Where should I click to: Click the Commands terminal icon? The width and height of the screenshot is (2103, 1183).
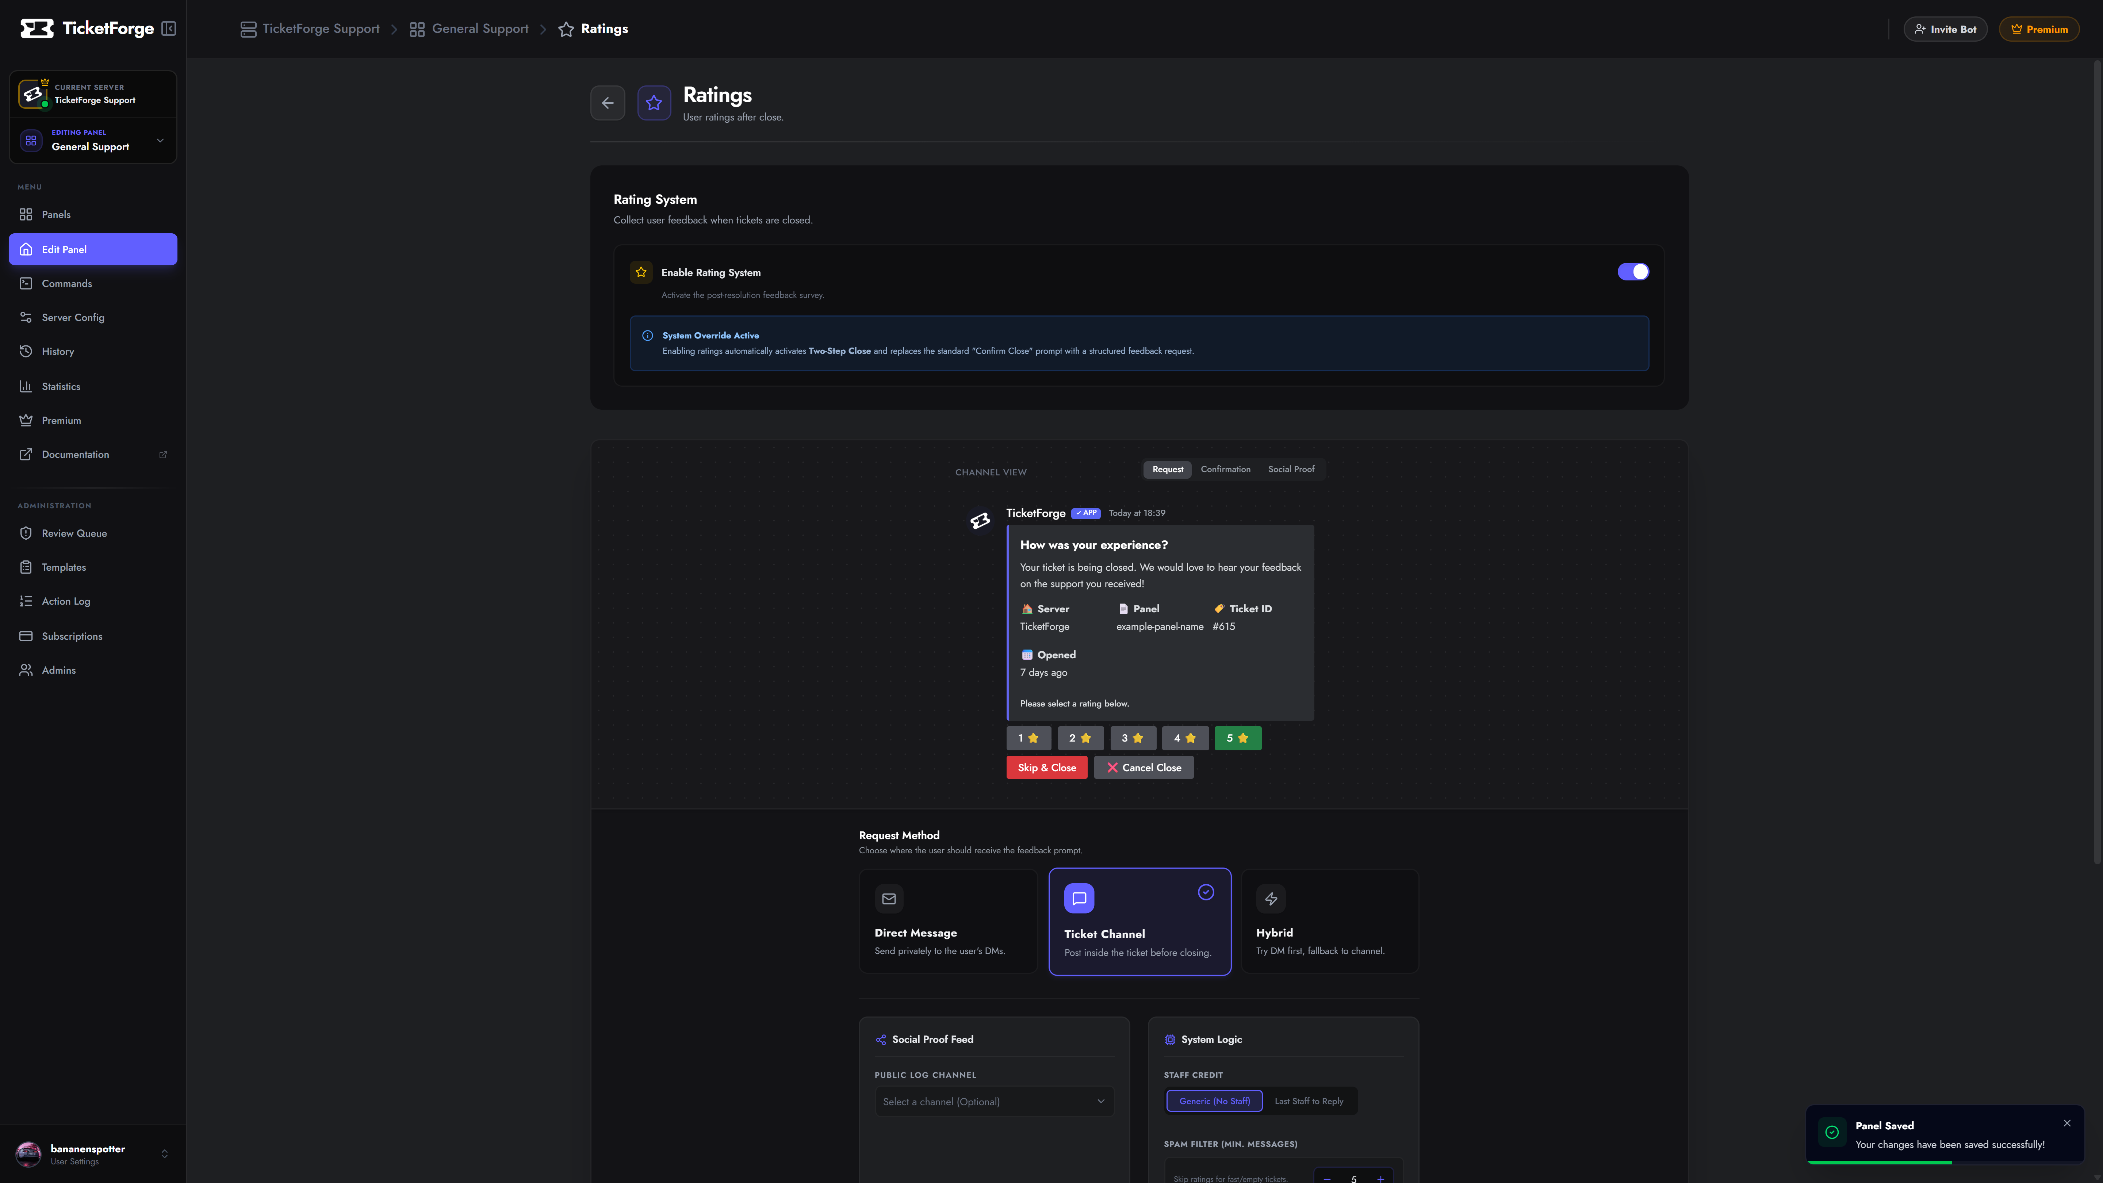(x=26, y=283)
